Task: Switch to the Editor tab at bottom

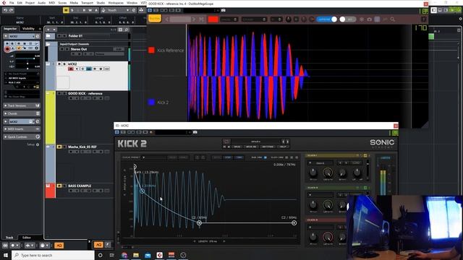Action: click(x=27, y=238)
